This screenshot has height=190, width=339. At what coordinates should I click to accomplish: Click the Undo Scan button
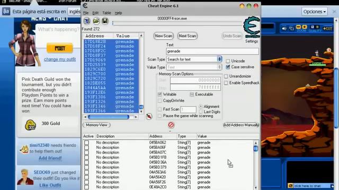(x=232, y=36)
